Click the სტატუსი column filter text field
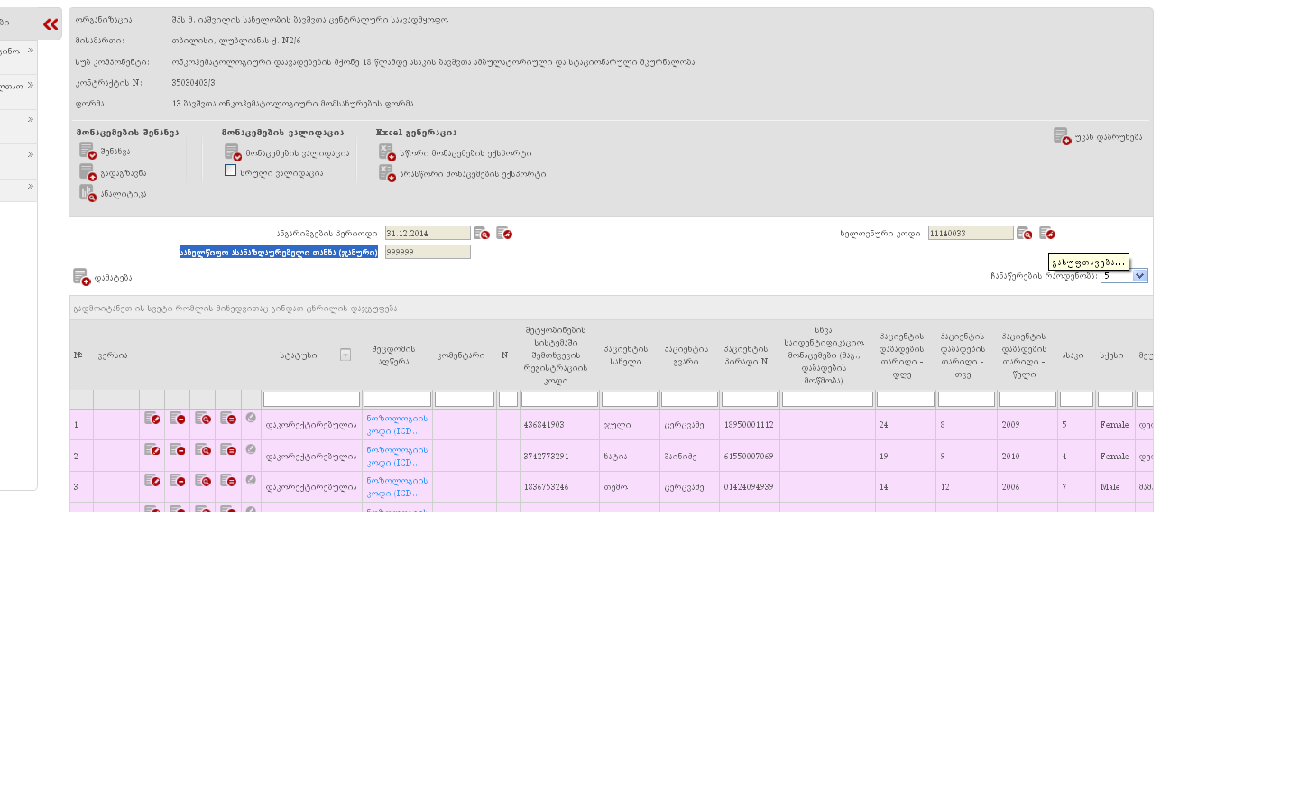This screenshot has width=1299, height=812. click(311, 400)
